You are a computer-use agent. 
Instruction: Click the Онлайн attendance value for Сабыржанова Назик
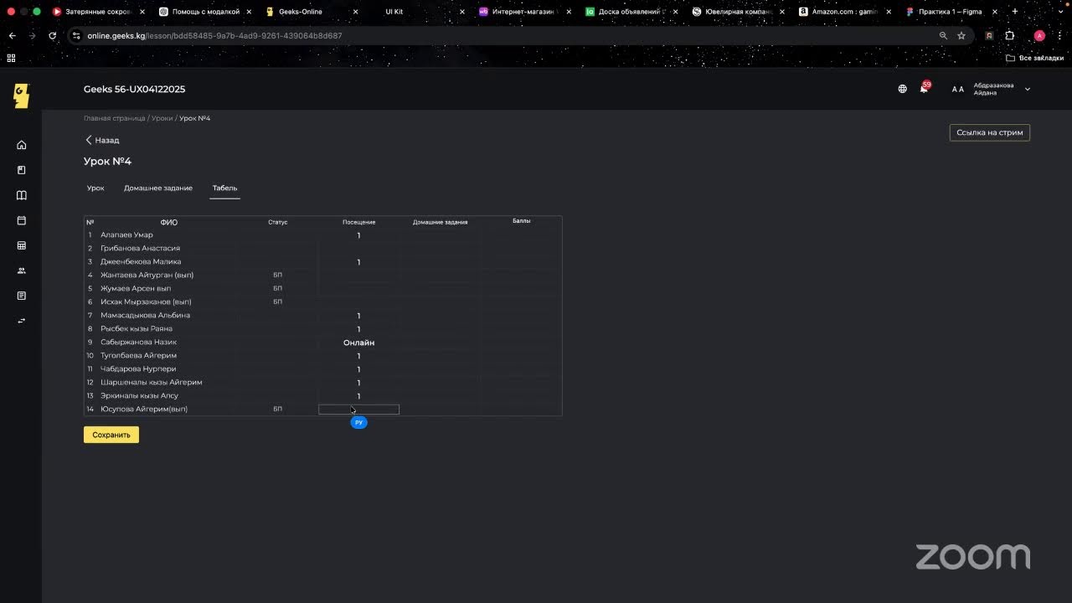[358, 343]
